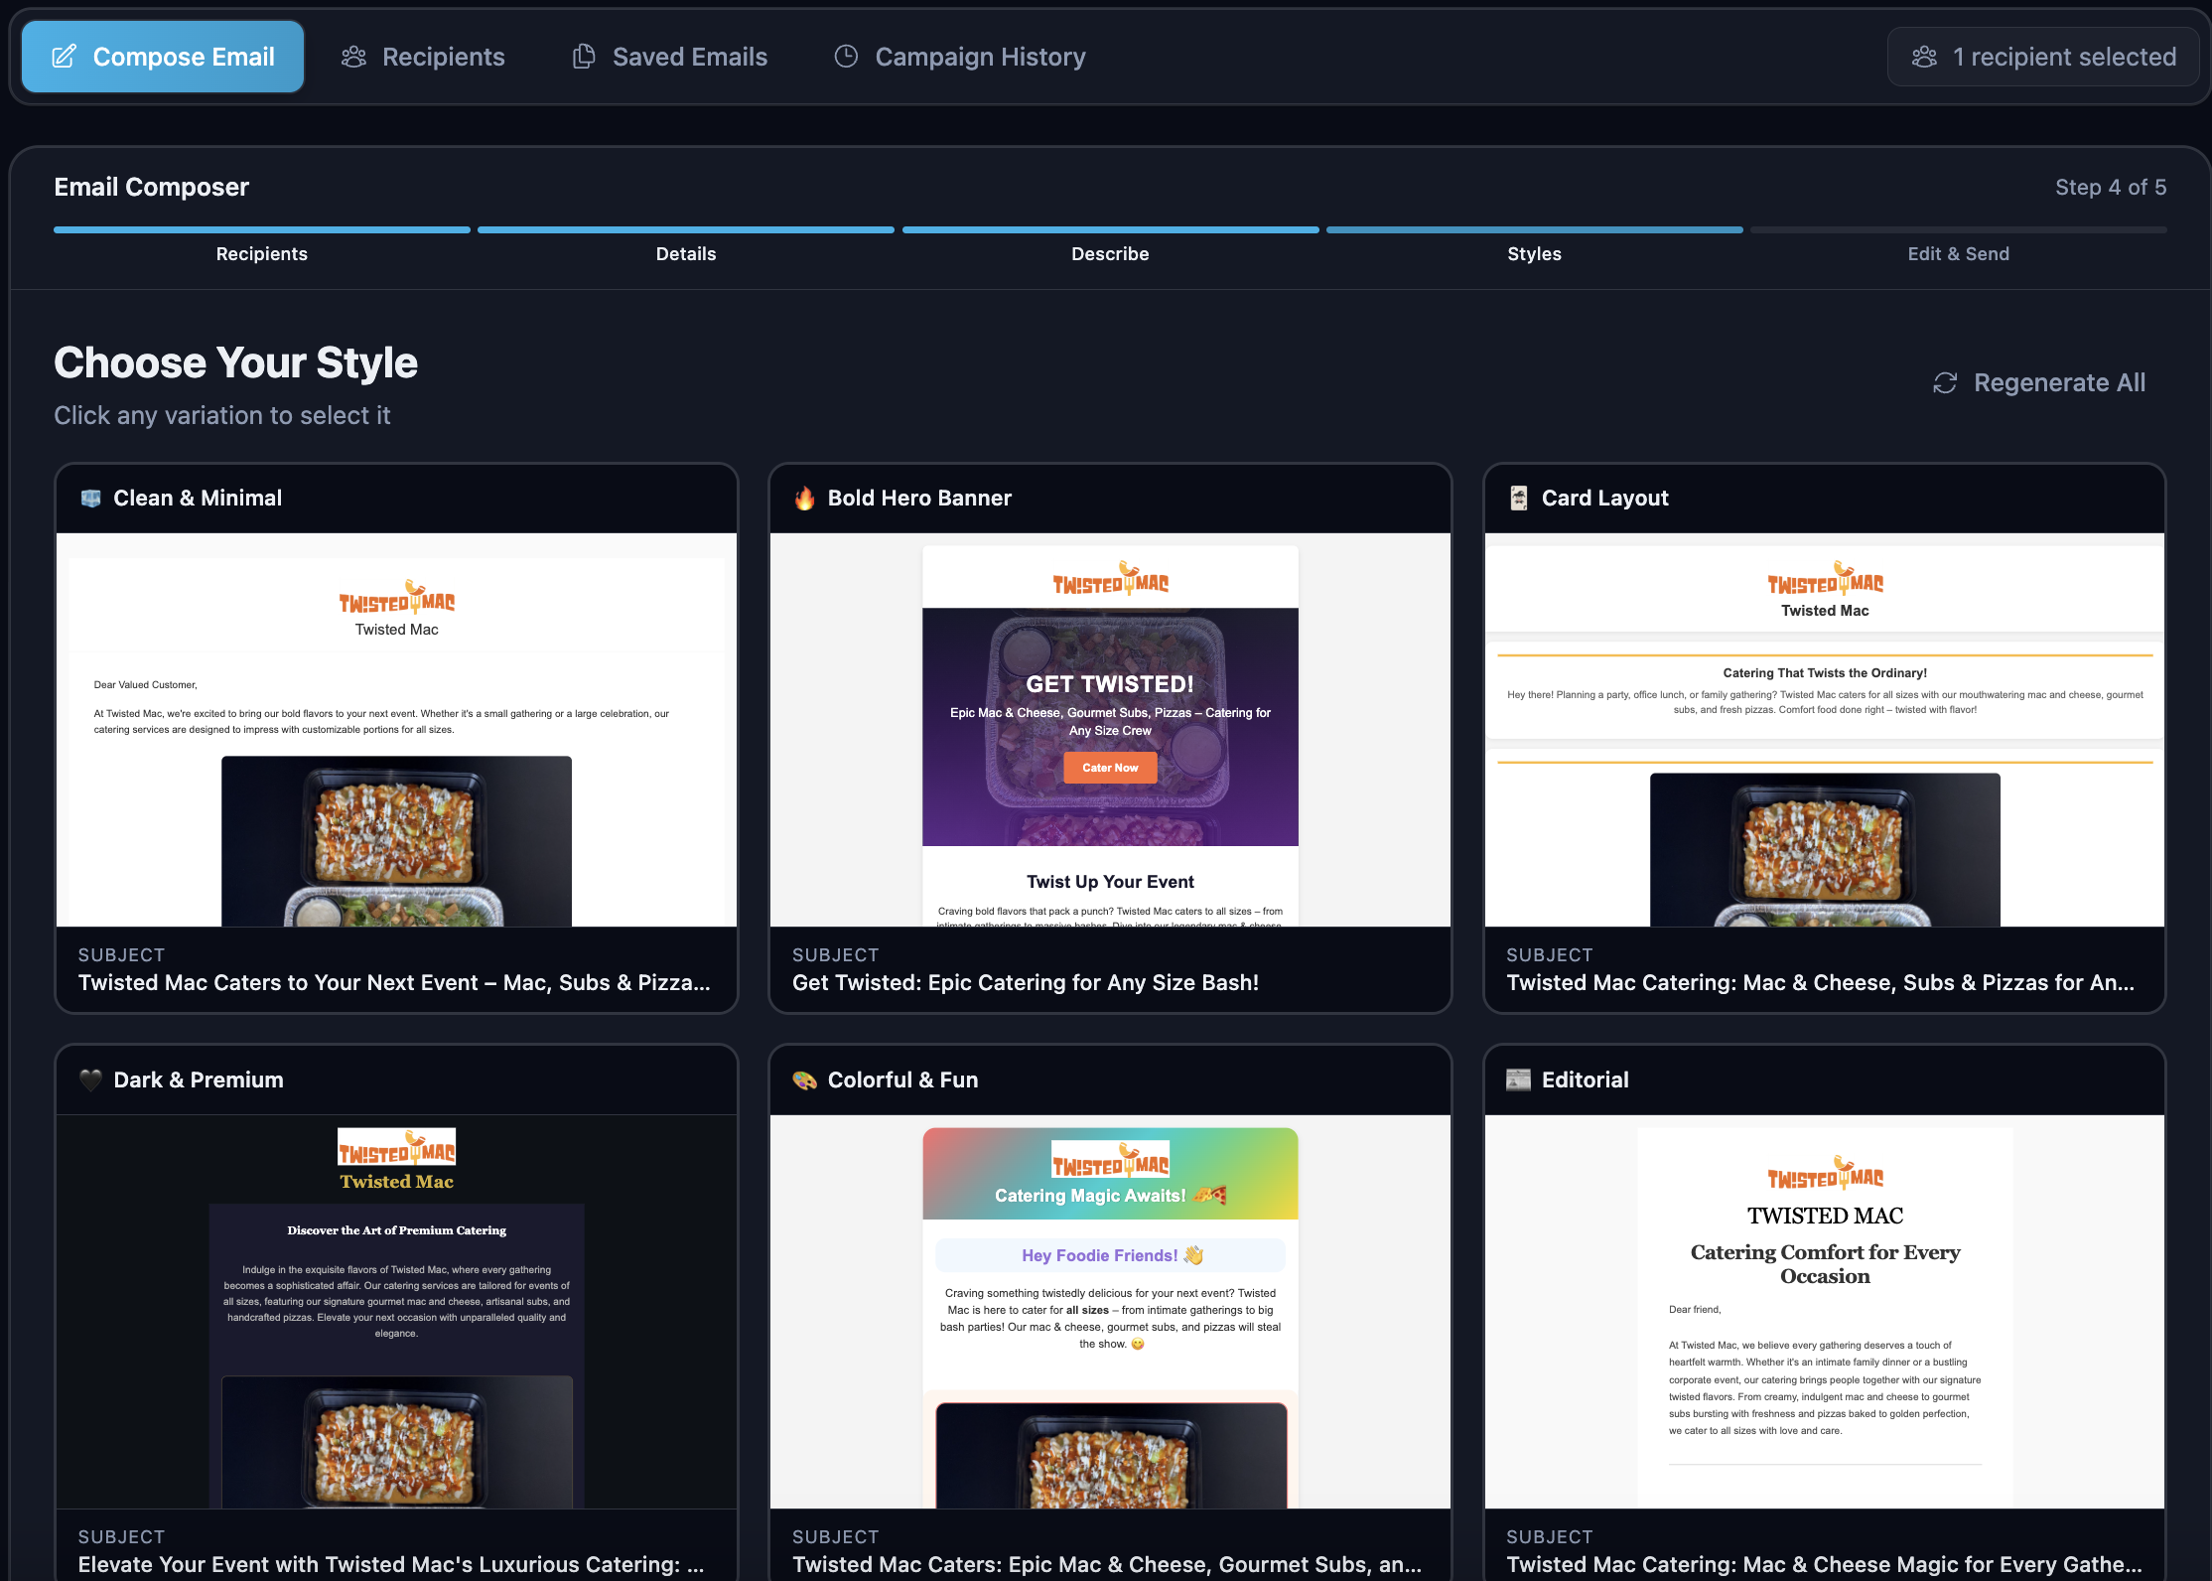
Task: Click the Recipients people icon in the top tabs
Action: pos(353,57)
